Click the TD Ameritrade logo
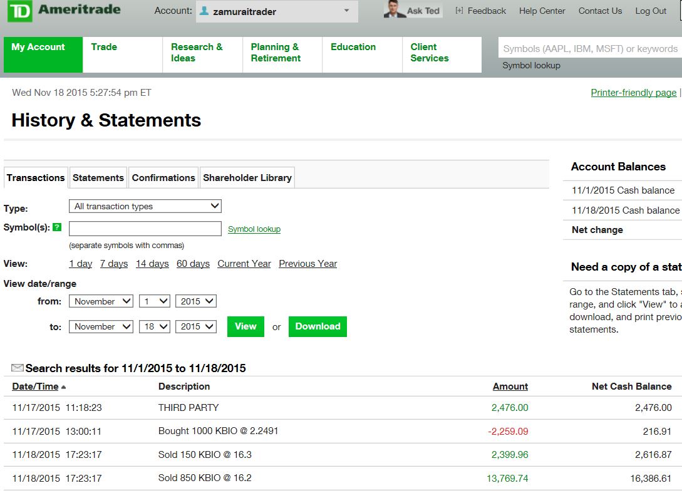The height and width of the screenshot is (493, 682). [x=64, y=11]
